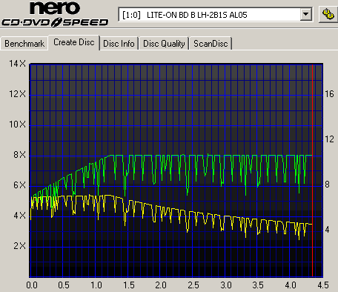Select the Create Disc tab
Image resolution: width=338 pixels, height=292 pixels.
click(74, 42)
